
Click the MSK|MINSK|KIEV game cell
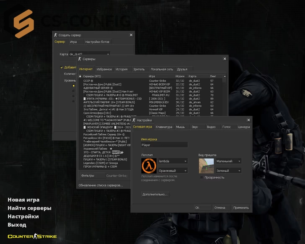click(159, 102)
